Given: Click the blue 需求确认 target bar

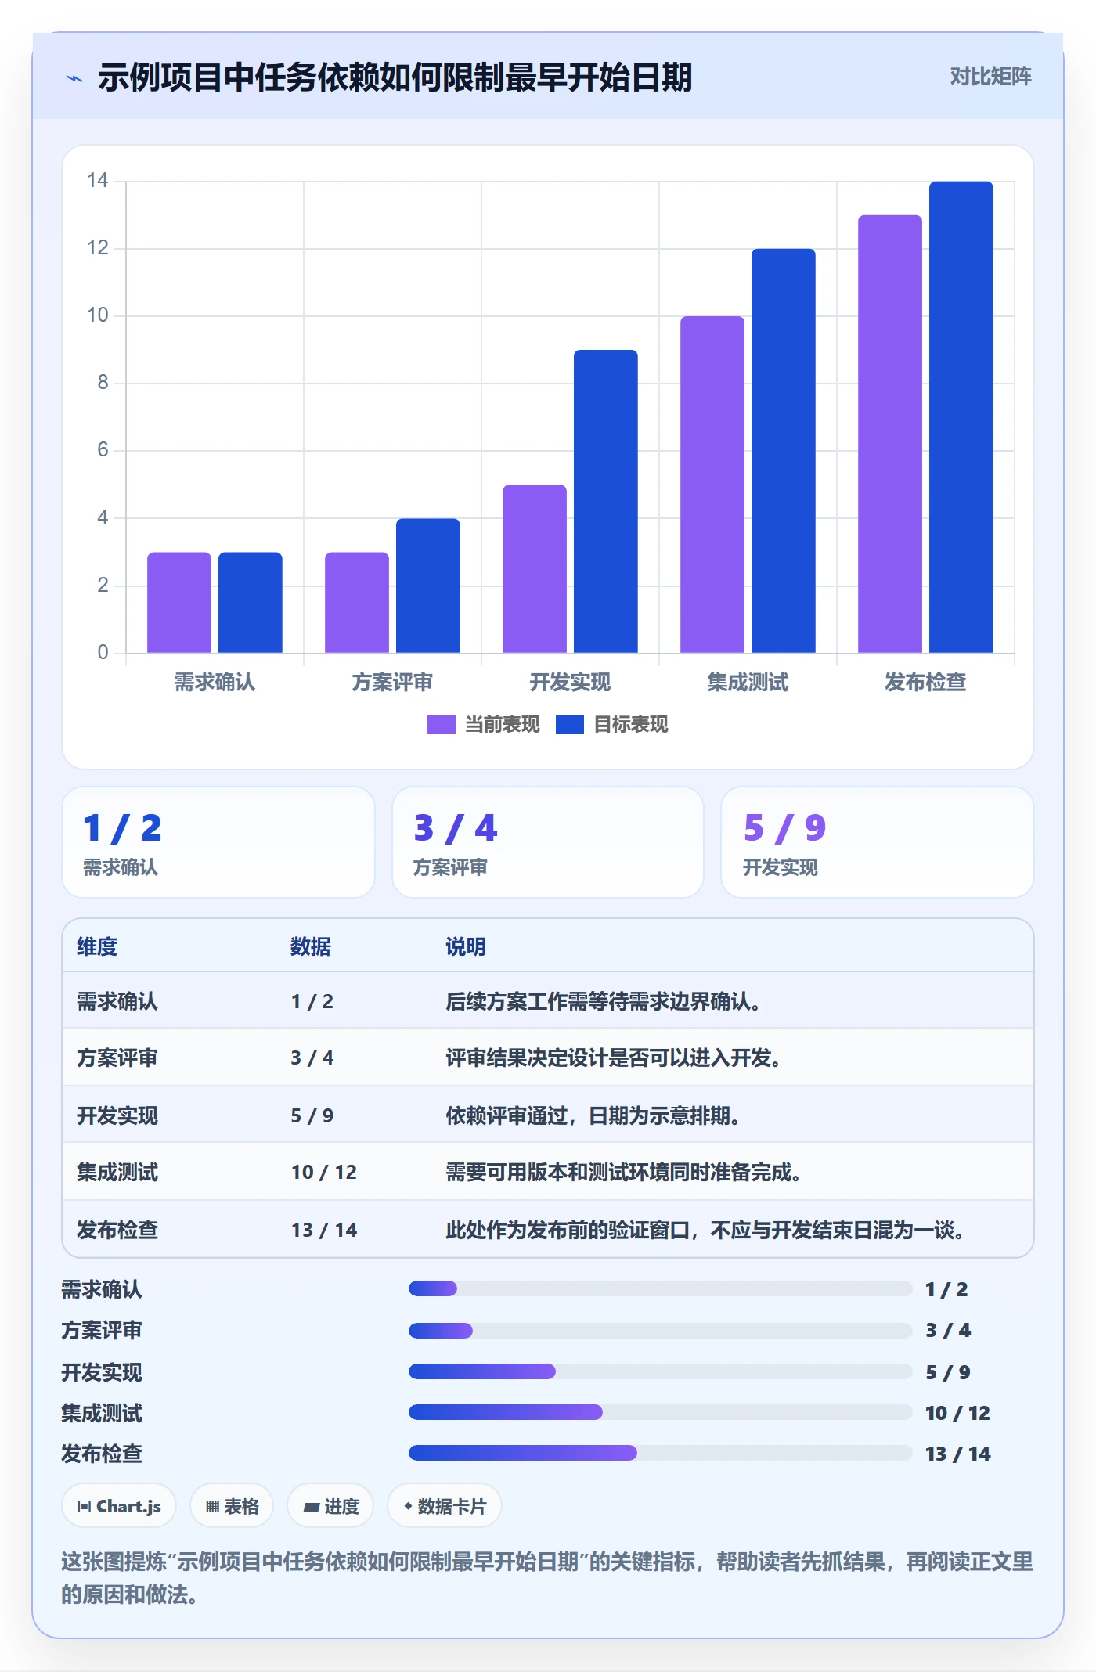Looking at the screenshot, I should (x=251, y=602).
